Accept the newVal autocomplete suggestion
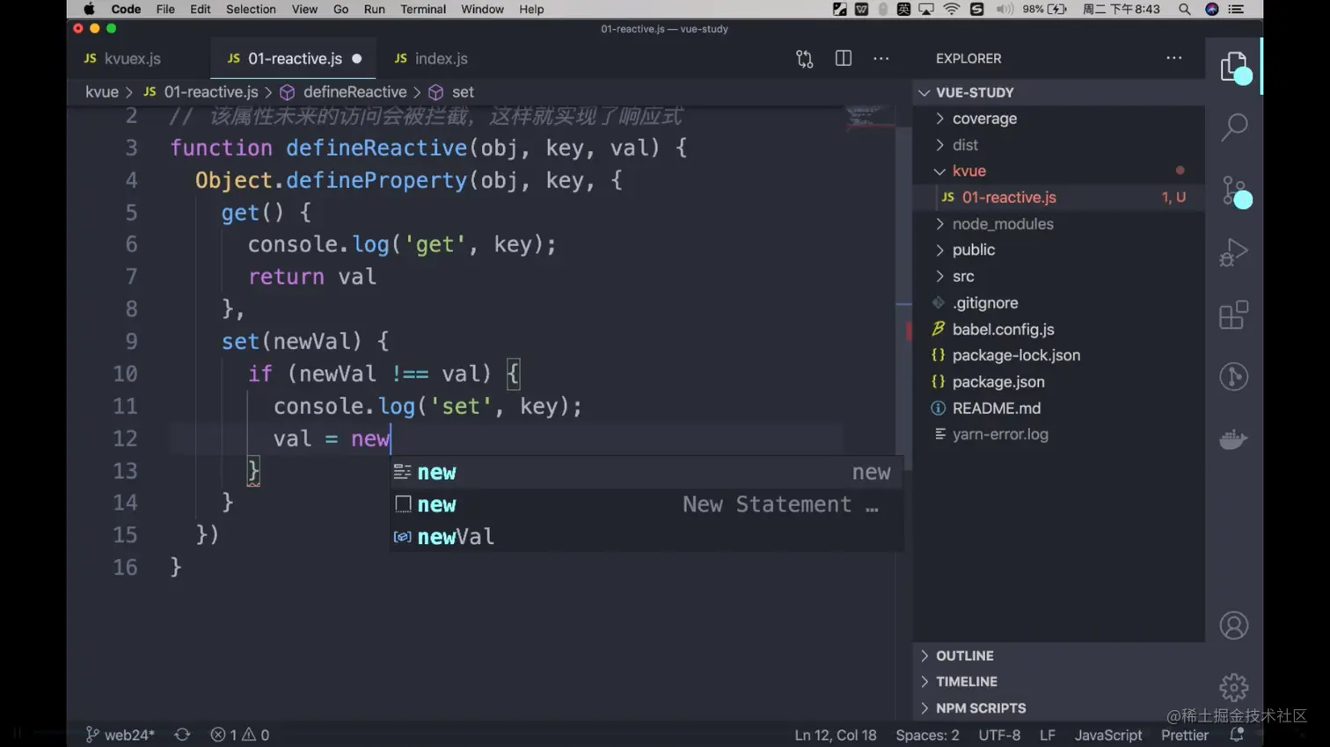The width and height of the screenshot is (1330, 747). (647, 537)
